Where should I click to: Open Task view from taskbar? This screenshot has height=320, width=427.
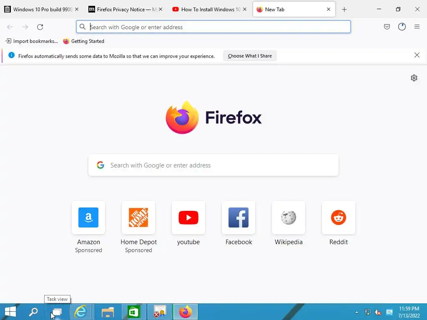57,312
